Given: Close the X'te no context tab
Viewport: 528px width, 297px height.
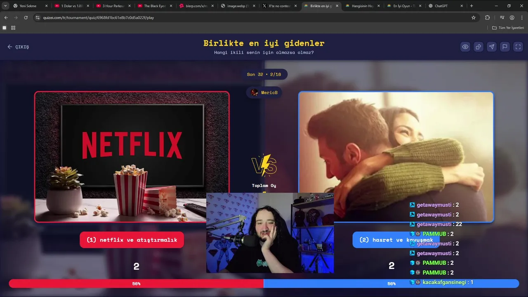Looking at the screenshot, I should click(x=295, y=6).
